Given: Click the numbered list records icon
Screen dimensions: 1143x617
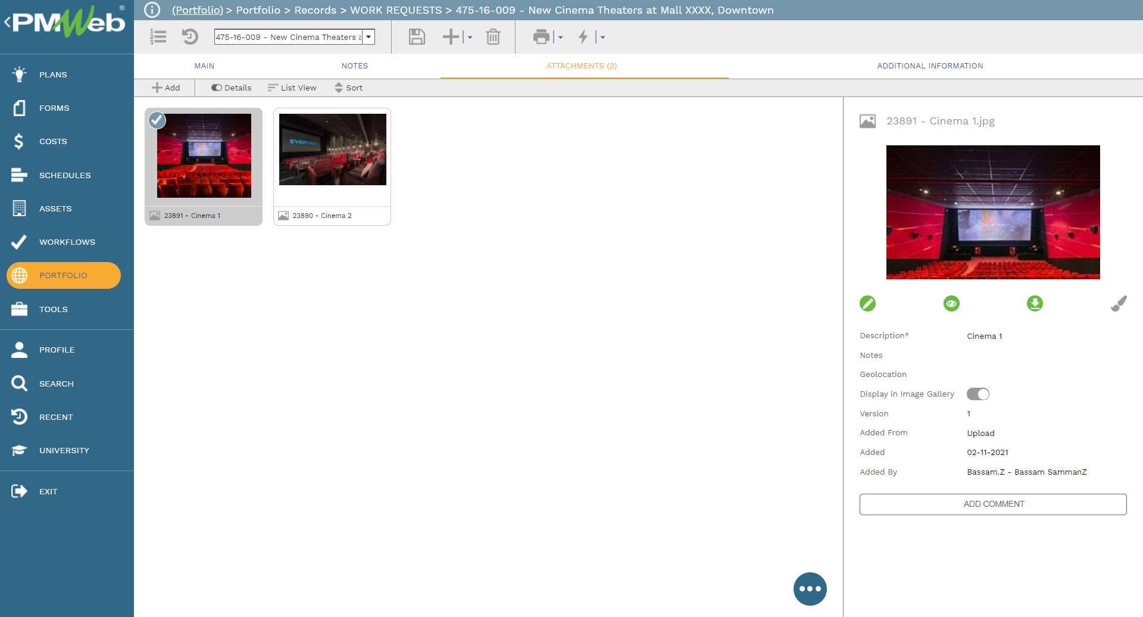Looking at the screenshot, I should [x=158, y=37].
